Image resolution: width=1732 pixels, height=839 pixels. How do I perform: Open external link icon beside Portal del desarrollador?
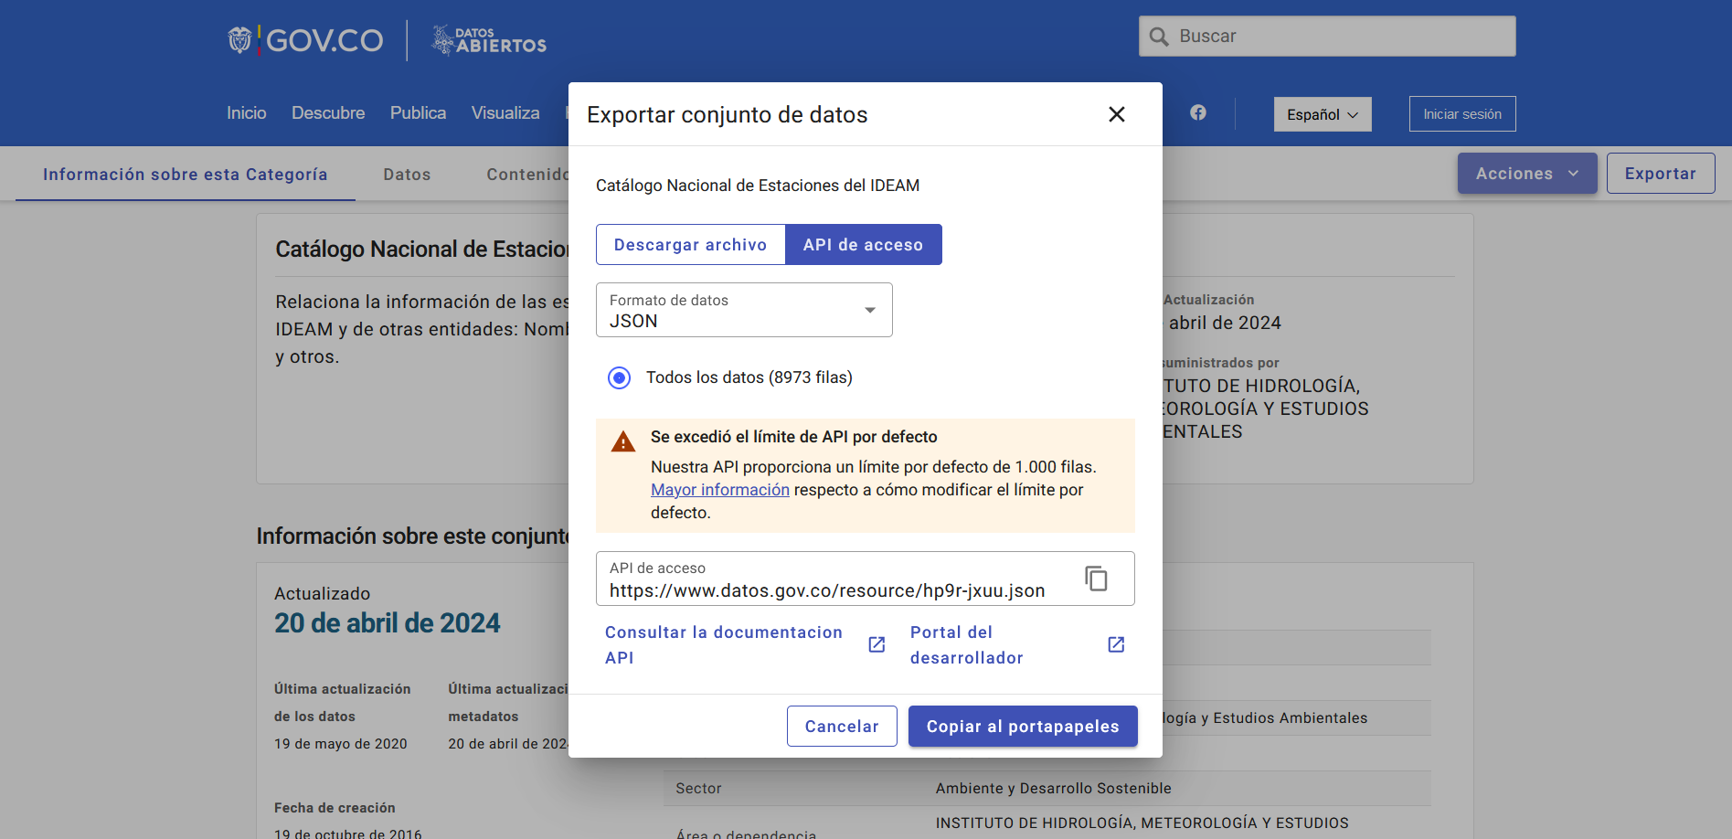tap(1116, 644)
